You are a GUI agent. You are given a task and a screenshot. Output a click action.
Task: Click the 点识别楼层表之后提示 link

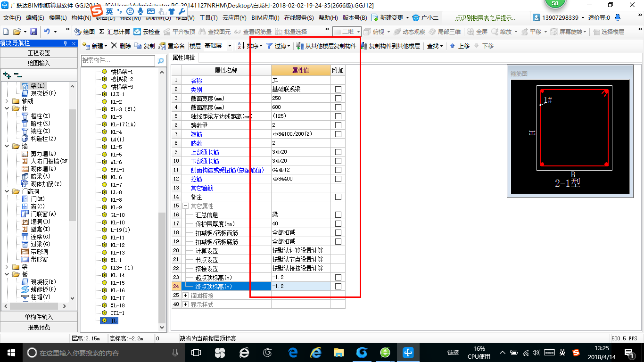coord(485,18)
